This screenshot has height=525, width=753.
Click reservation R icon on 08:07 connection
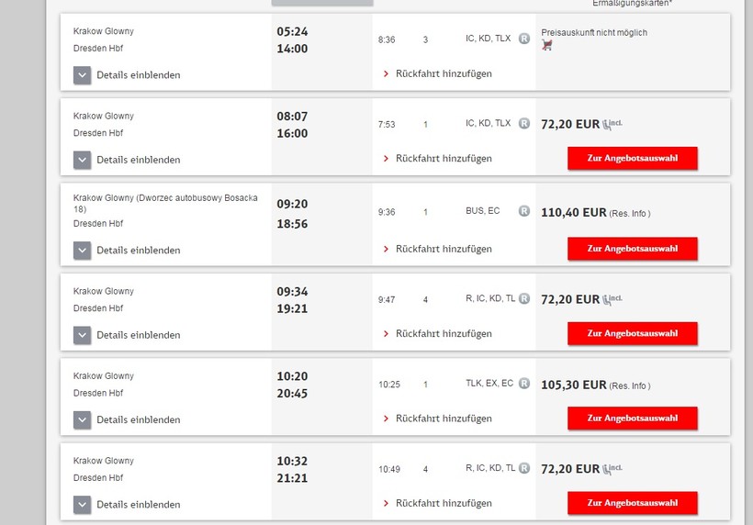[x=524, y=123]
